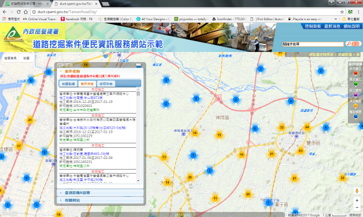The height and width of the screenshot is (217, 363).
Task: Open 控制面板 in the top menu
Action: pyautogui.click(x=313, y=26)
